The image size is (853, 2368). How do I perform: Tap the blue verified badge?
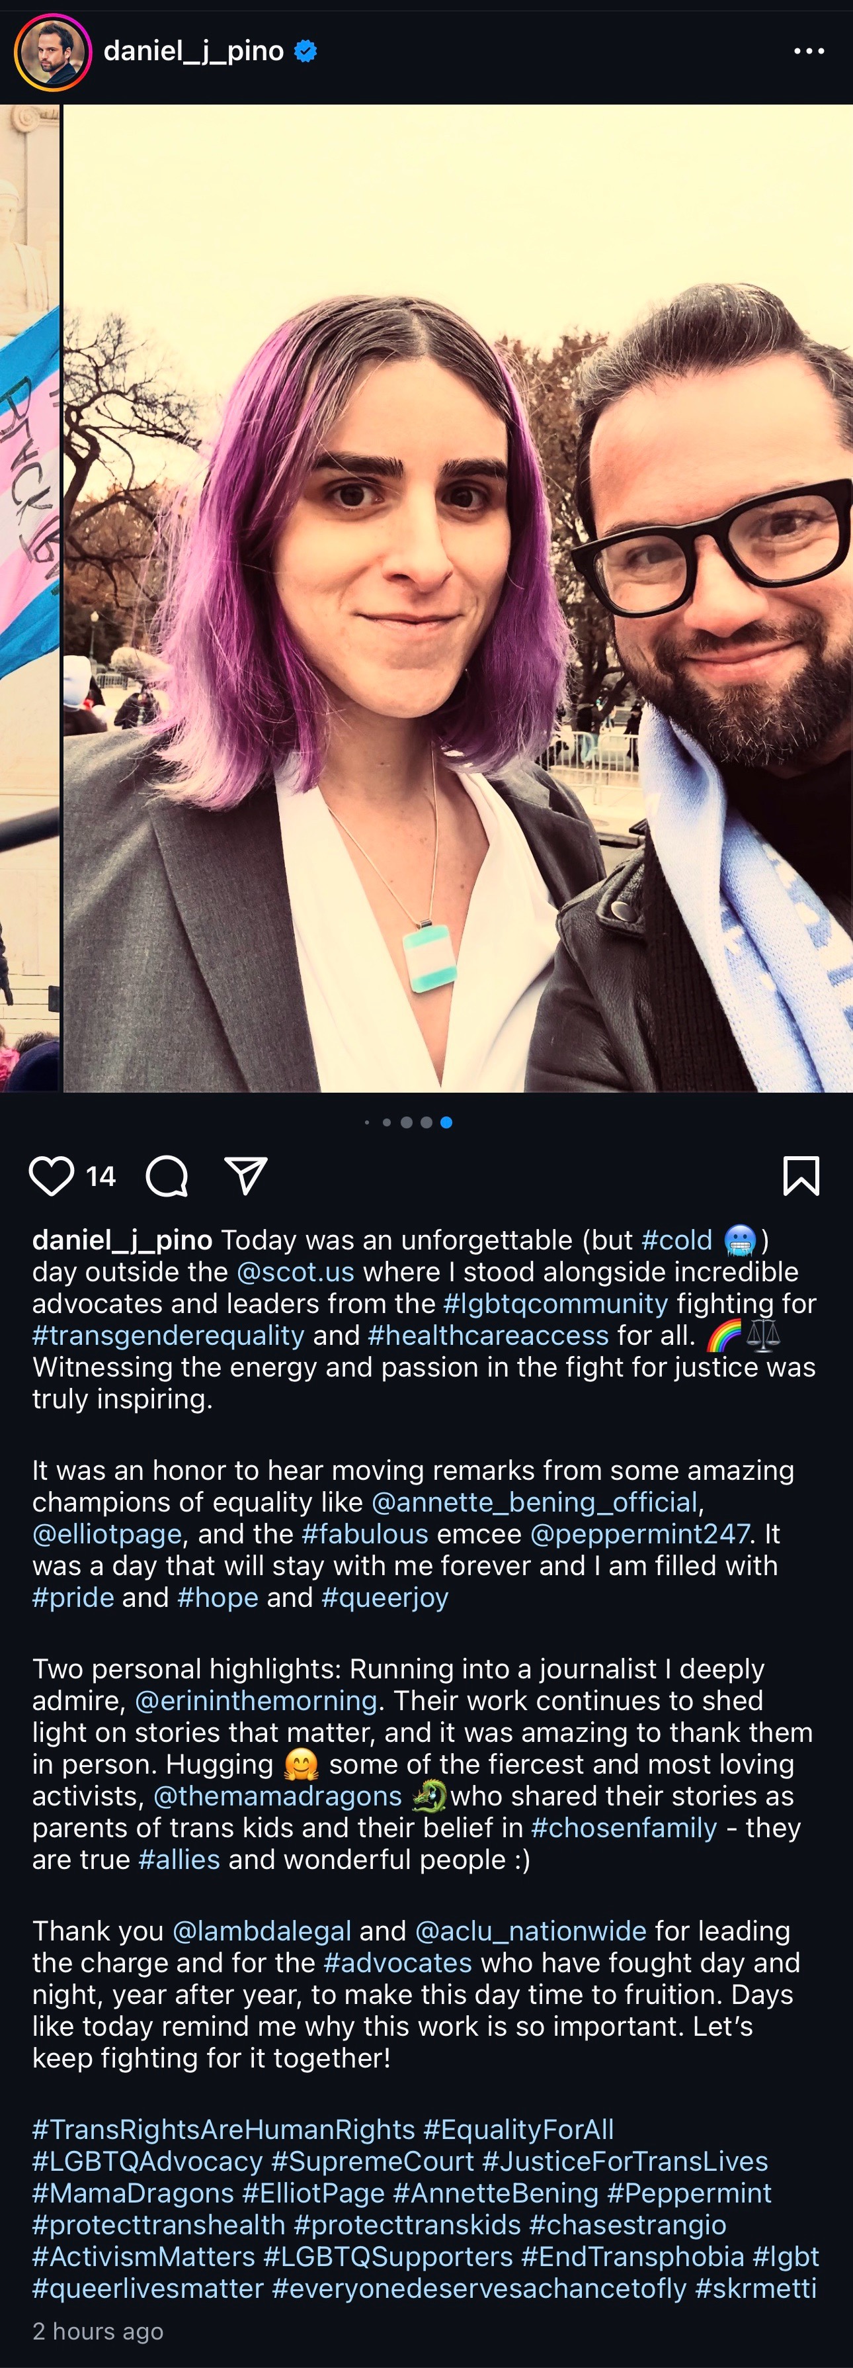click(305, 52)
